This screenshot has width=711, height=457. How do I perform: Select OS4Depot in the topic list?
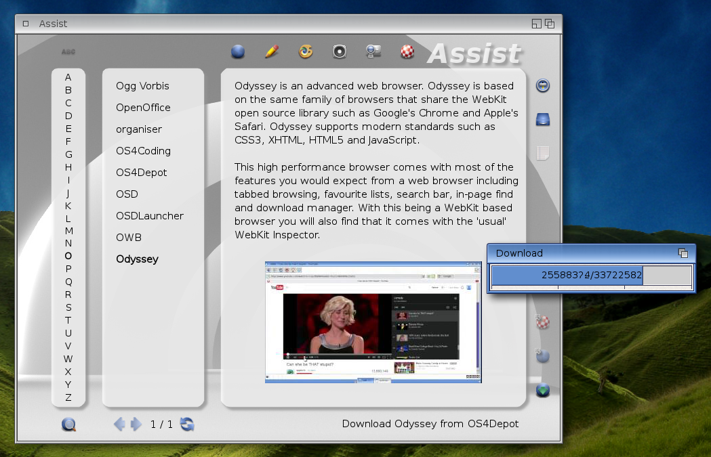tap(142, 173)
